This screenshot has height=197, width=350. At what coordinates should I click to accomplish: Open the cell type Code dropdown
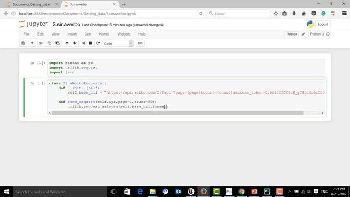click(x=118, y=43)
